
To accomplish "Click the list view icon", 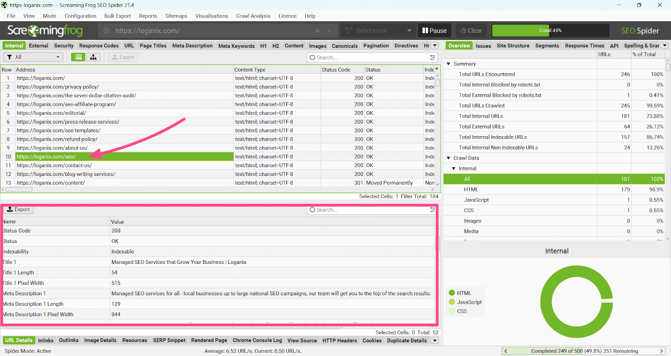I will (x=78, y=57).
